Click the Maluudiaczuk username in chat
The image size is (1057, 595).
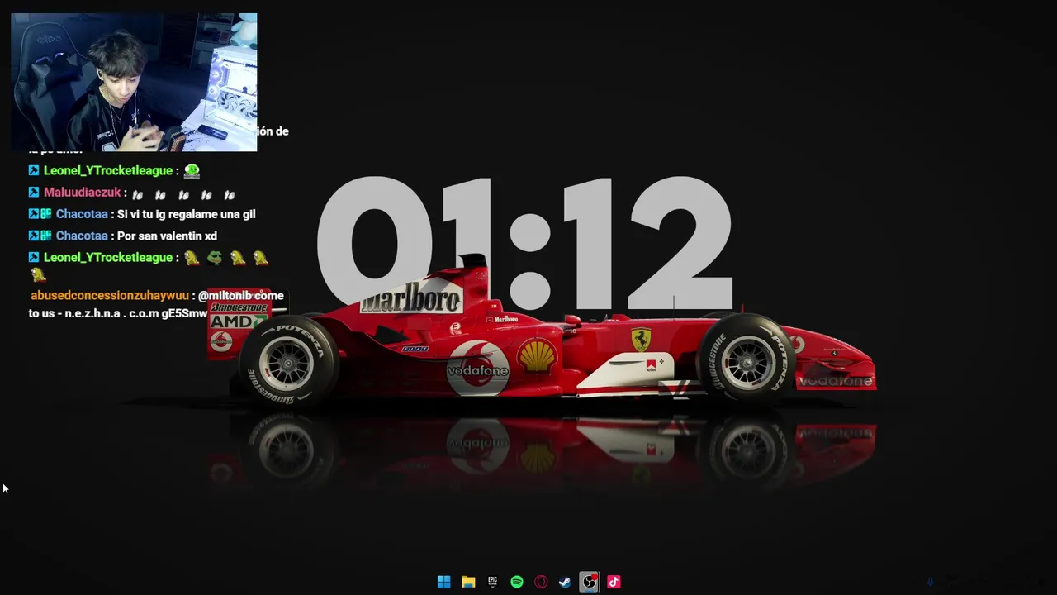83,192
